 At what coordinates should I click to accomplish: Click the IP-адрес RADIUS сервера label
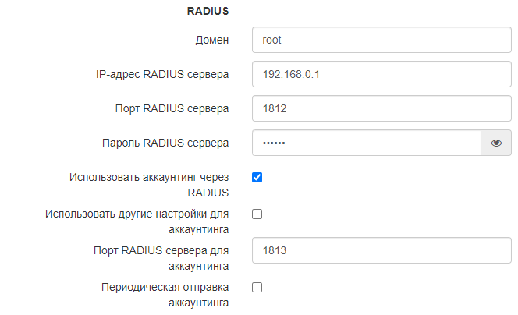pos(157,75)
